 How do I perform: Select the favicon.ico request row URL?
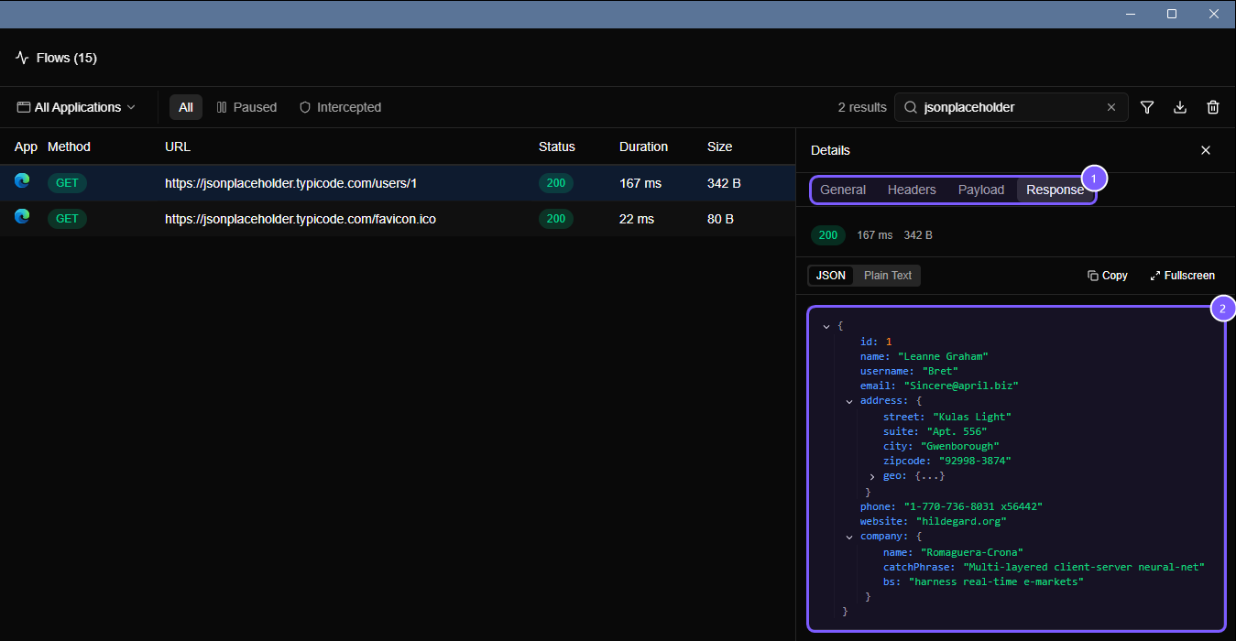click(x=300, y=219)
